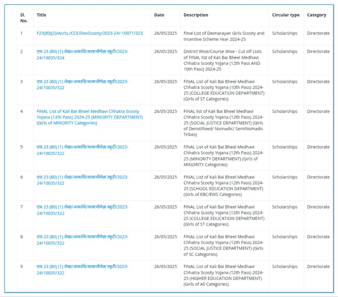Open FINAL List Kali Bai MINORITY DEPARTMENT link
Viewport: 338px width, 297px height.
[90, 117]
